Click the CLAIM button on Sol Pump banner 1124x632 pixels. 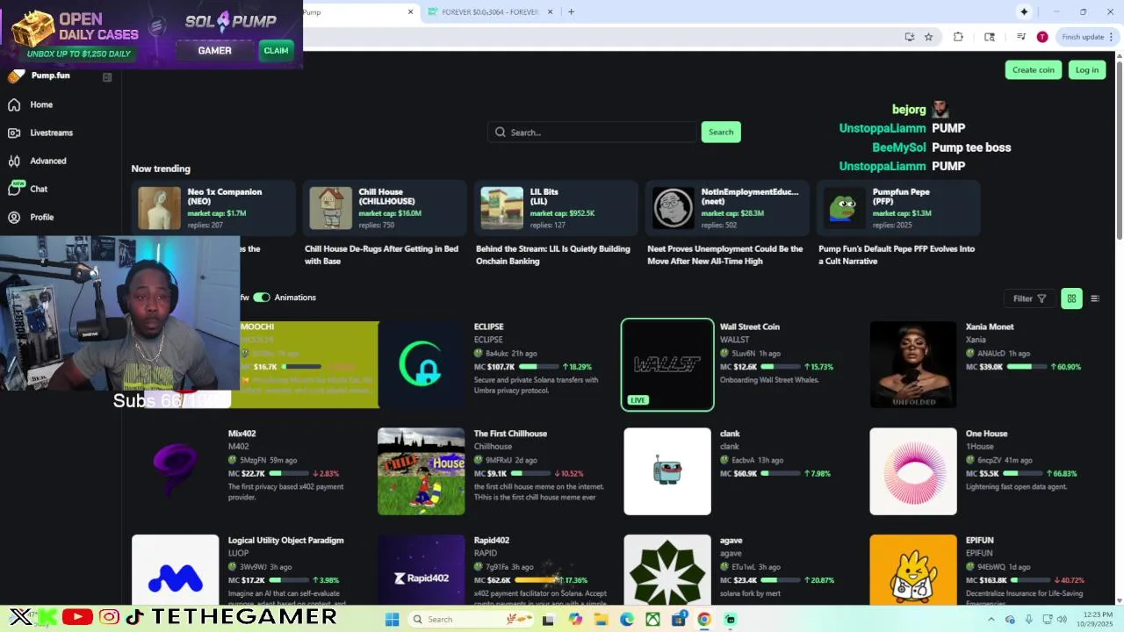pos(276,50)
